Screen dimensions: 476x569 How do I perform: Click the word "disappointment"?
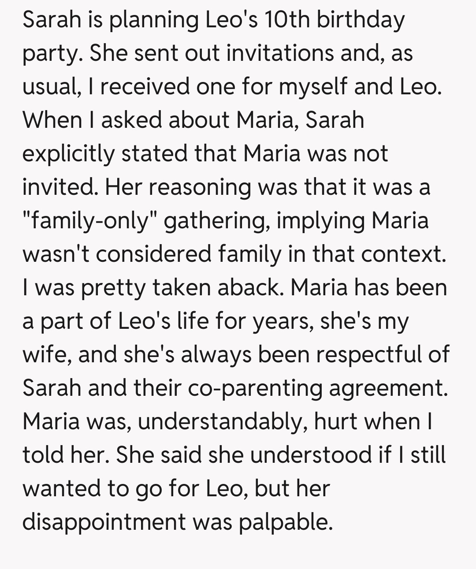click(104, 522)
